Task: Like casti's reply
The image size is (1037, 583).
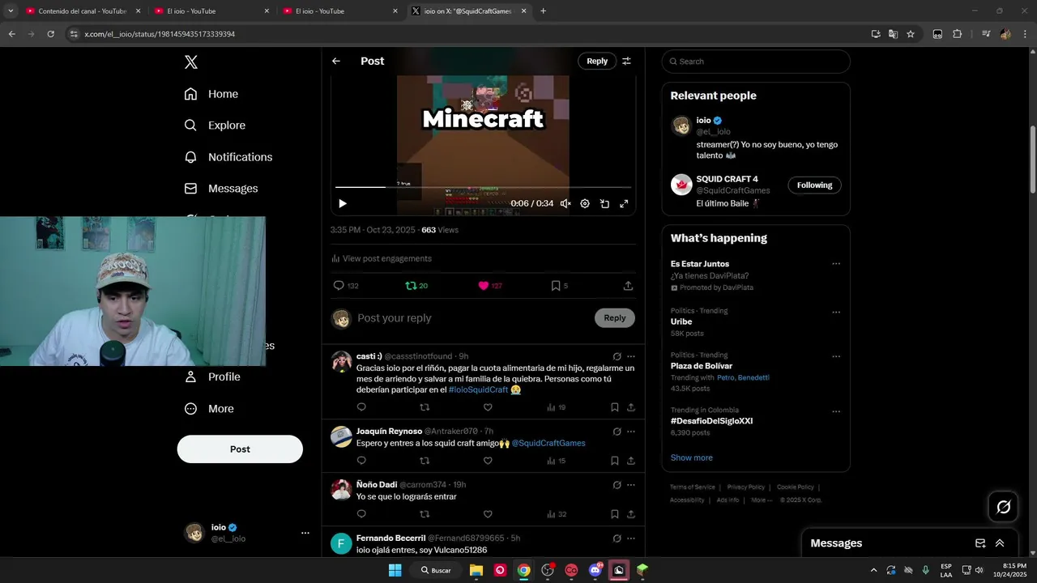Action: 488,407
